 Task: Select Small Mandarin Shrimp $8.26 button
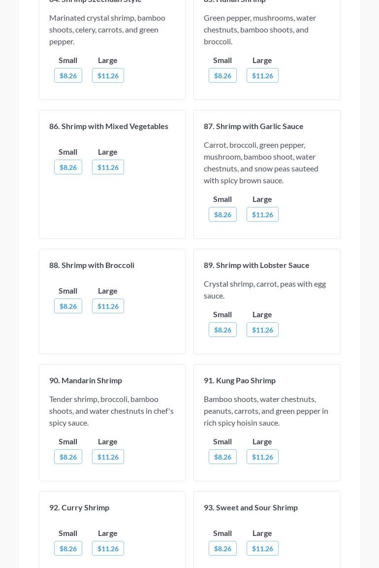(x=68, y=457)
